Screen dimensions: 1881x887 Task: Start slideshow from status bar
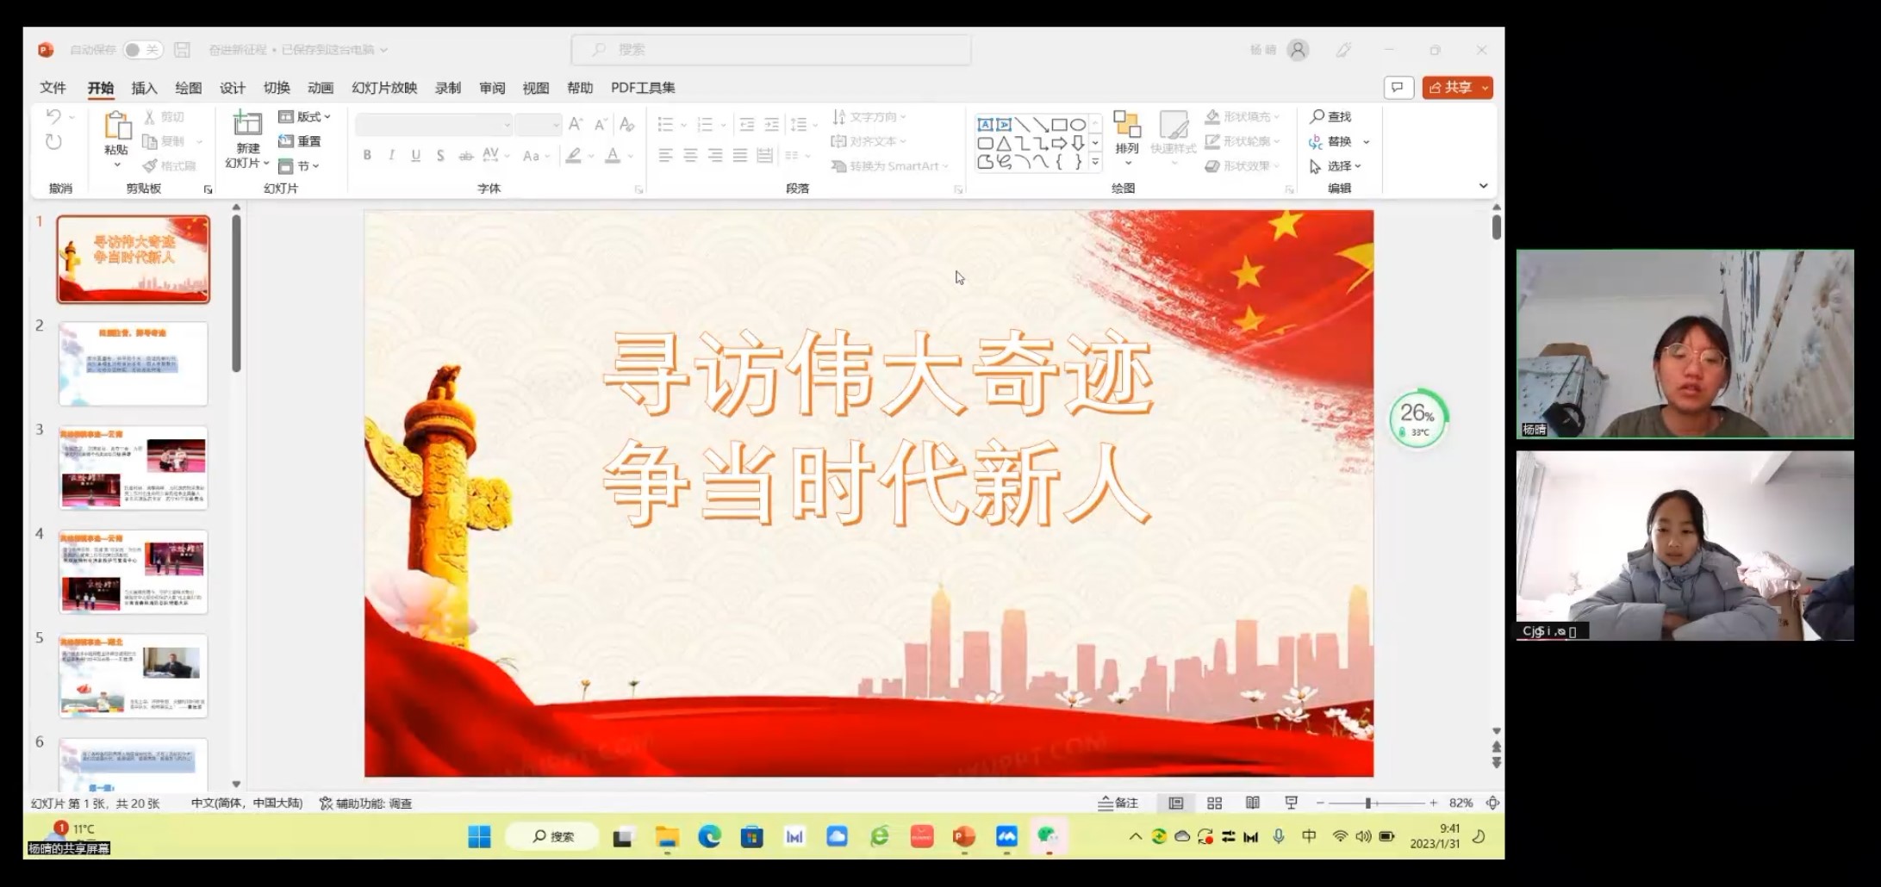coord(1291,802)
